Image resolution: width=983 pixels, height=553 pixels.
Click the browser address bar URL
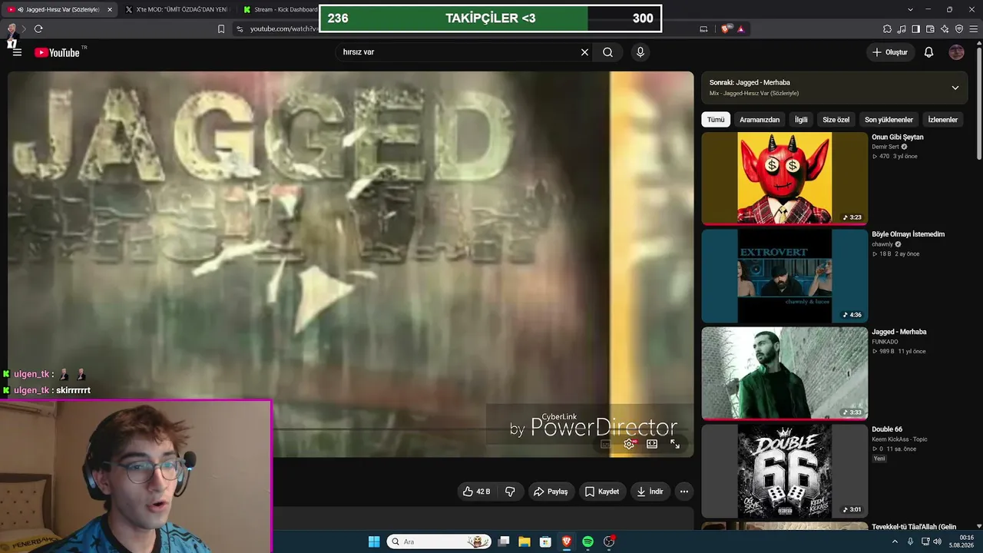[283, 29]
